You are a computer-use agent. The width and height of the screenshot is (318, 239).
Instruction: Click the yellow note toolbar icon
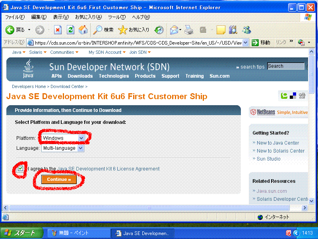pyautogui.click(x=221, y=30)
